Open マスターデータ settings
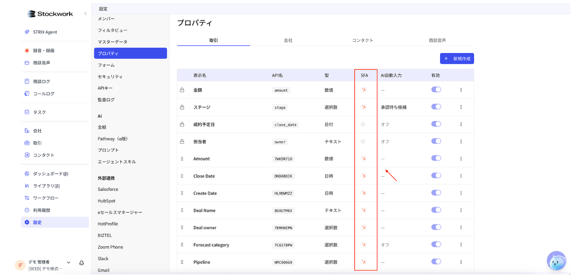This screenshot has width=574, height=275. [x=112, y=42]
